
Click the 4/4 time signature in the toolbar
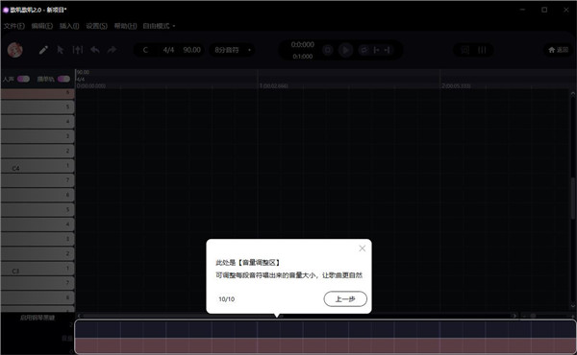[x=168, y=50]
